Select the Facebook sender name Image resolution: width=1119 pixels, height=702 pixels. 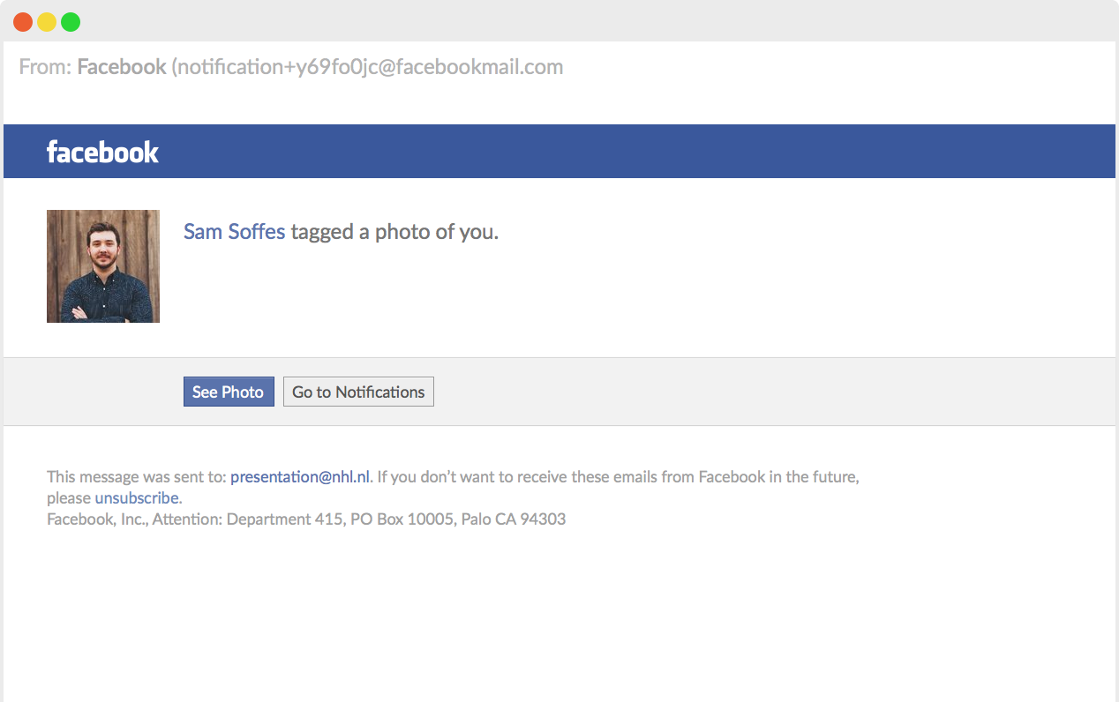coord(122,67)
